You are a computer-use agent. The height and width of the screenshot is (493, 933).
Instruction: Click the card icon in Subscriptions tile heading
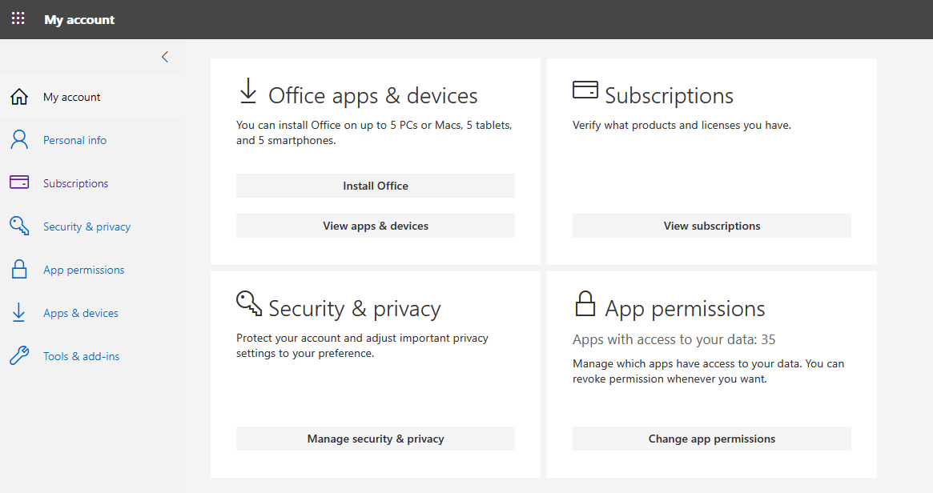pyautogui.click(x=585, y=90)
